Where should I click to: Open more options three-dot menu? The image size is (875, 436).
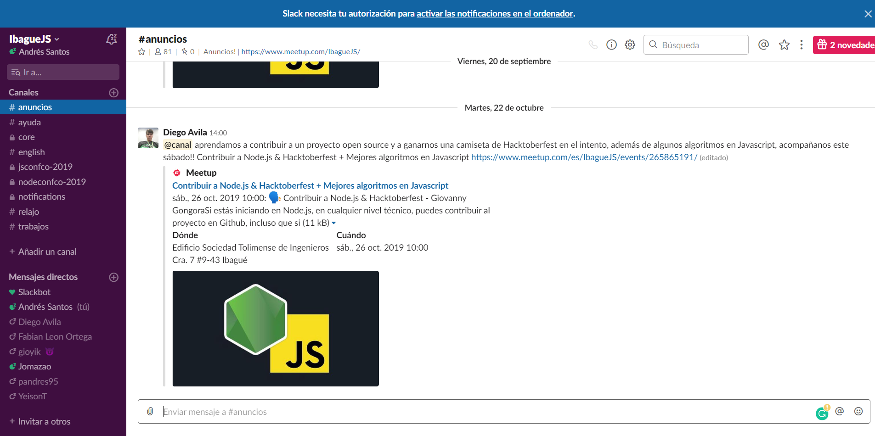802,45
